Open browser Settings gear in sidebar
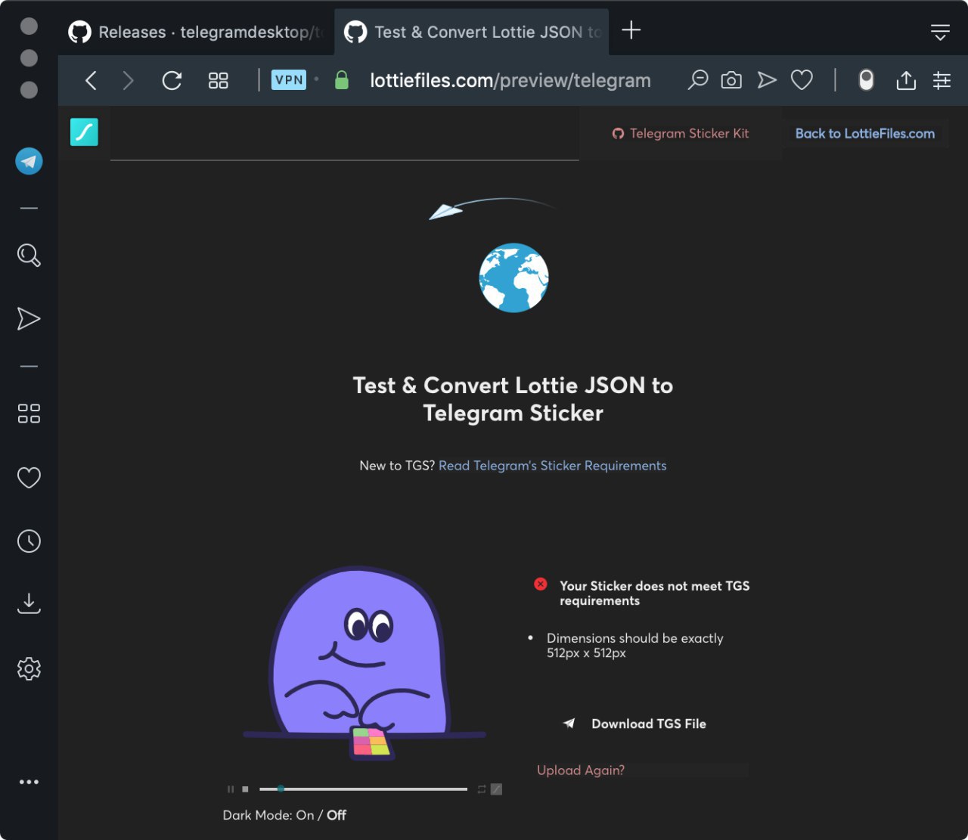This screenshot has width=968, height=840. (29, 668)
